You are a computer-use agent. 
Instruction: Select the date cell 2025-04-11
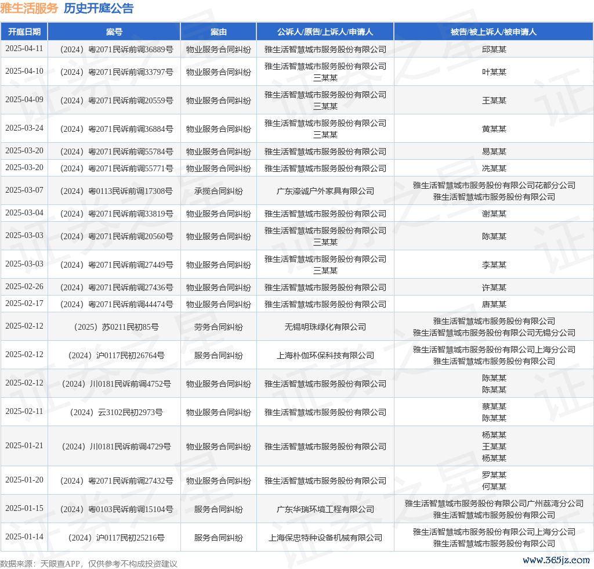click(24, 49)
